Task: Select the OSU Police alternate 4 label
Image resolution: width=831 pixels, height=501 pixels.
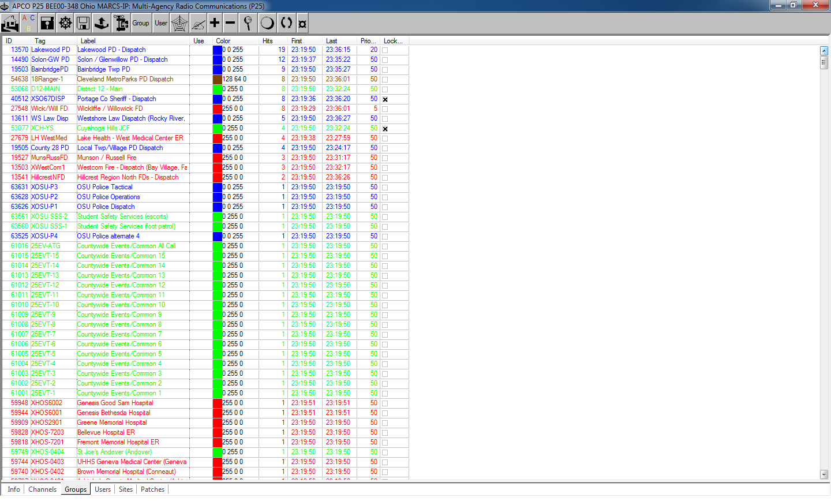Action: point(108,236)
